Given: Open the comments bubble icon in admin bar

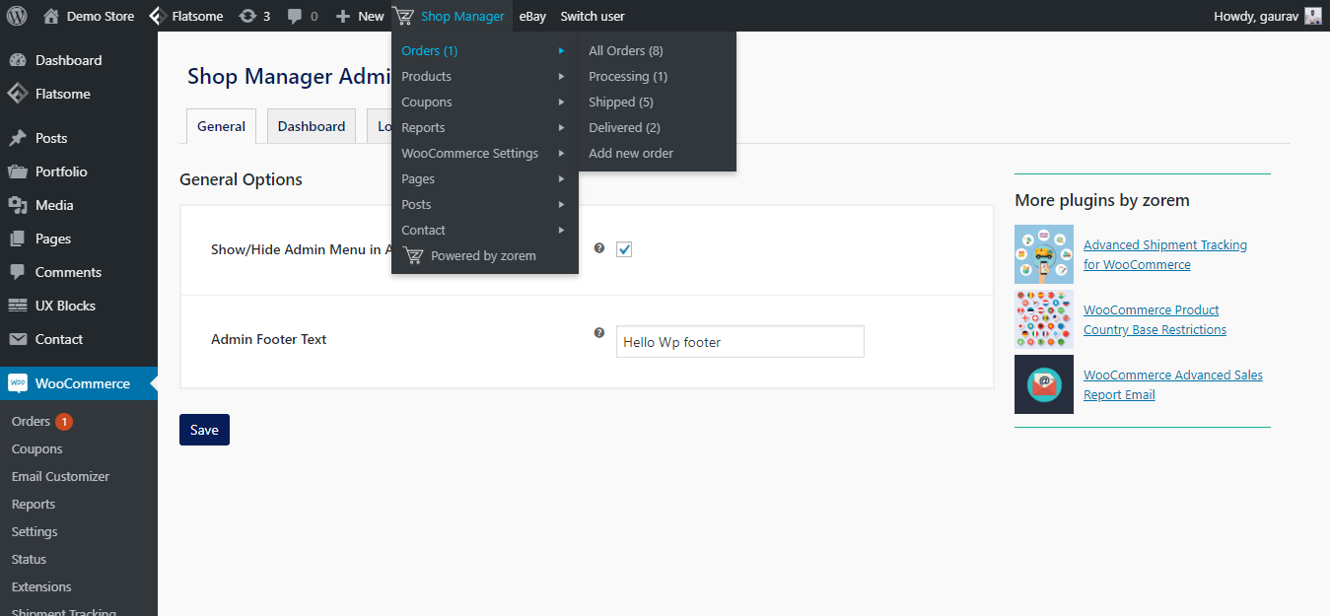Looking at the screenshot, I should 295,16.
